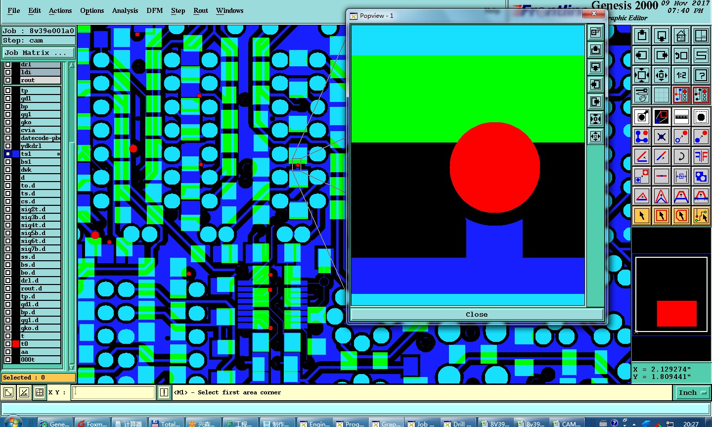Open the Actions menu
This screenshot has height=427, width=712.
pyautogui.click(x=60, y=10)
